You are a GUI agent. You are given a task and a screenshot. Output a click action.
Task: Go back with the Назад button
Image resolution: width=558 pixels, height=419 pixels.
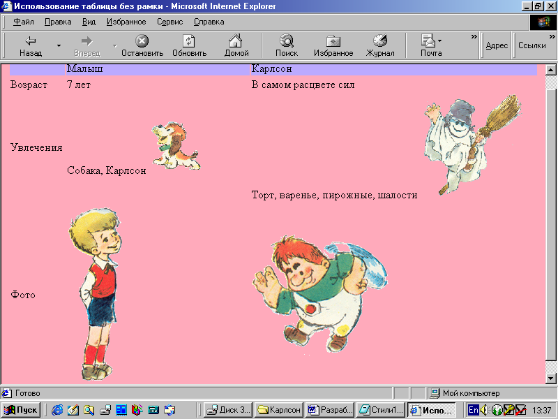[x=31, y=45]
